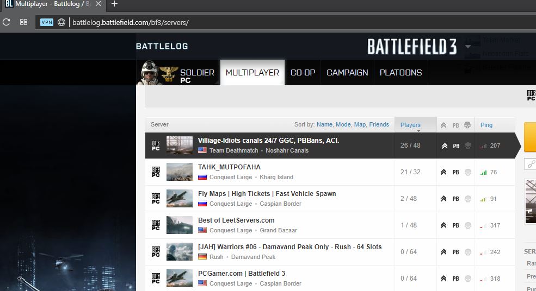Sort the server list by Friends

(x=379, y=124)
